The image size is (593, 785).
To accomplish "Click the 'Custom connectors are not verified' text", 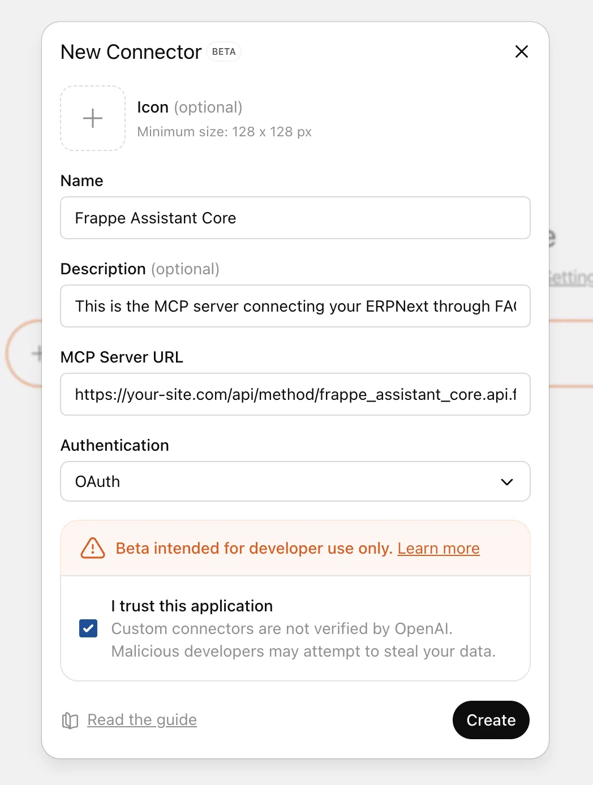I will coord(282,629).
